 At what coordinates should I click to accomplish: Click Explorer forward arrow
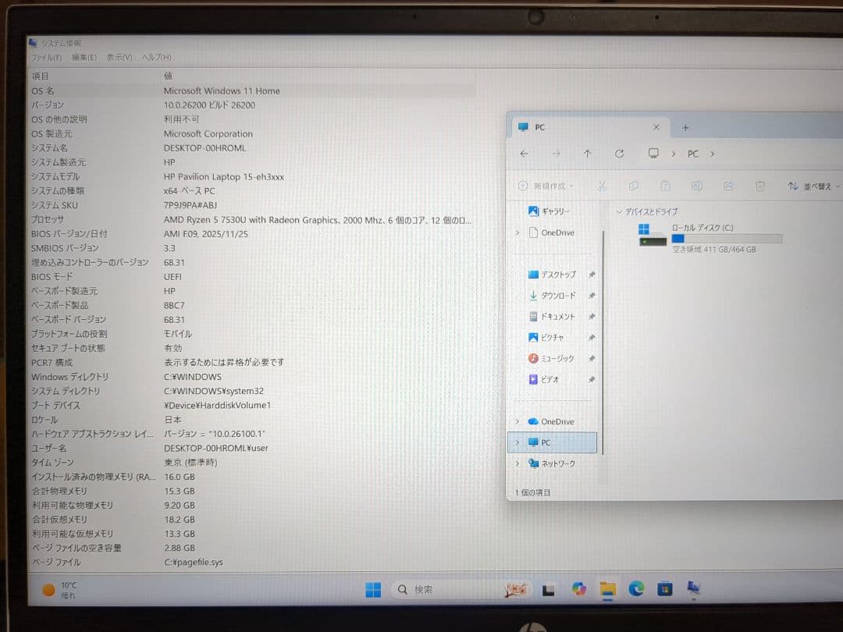click(x=556, y=154)
